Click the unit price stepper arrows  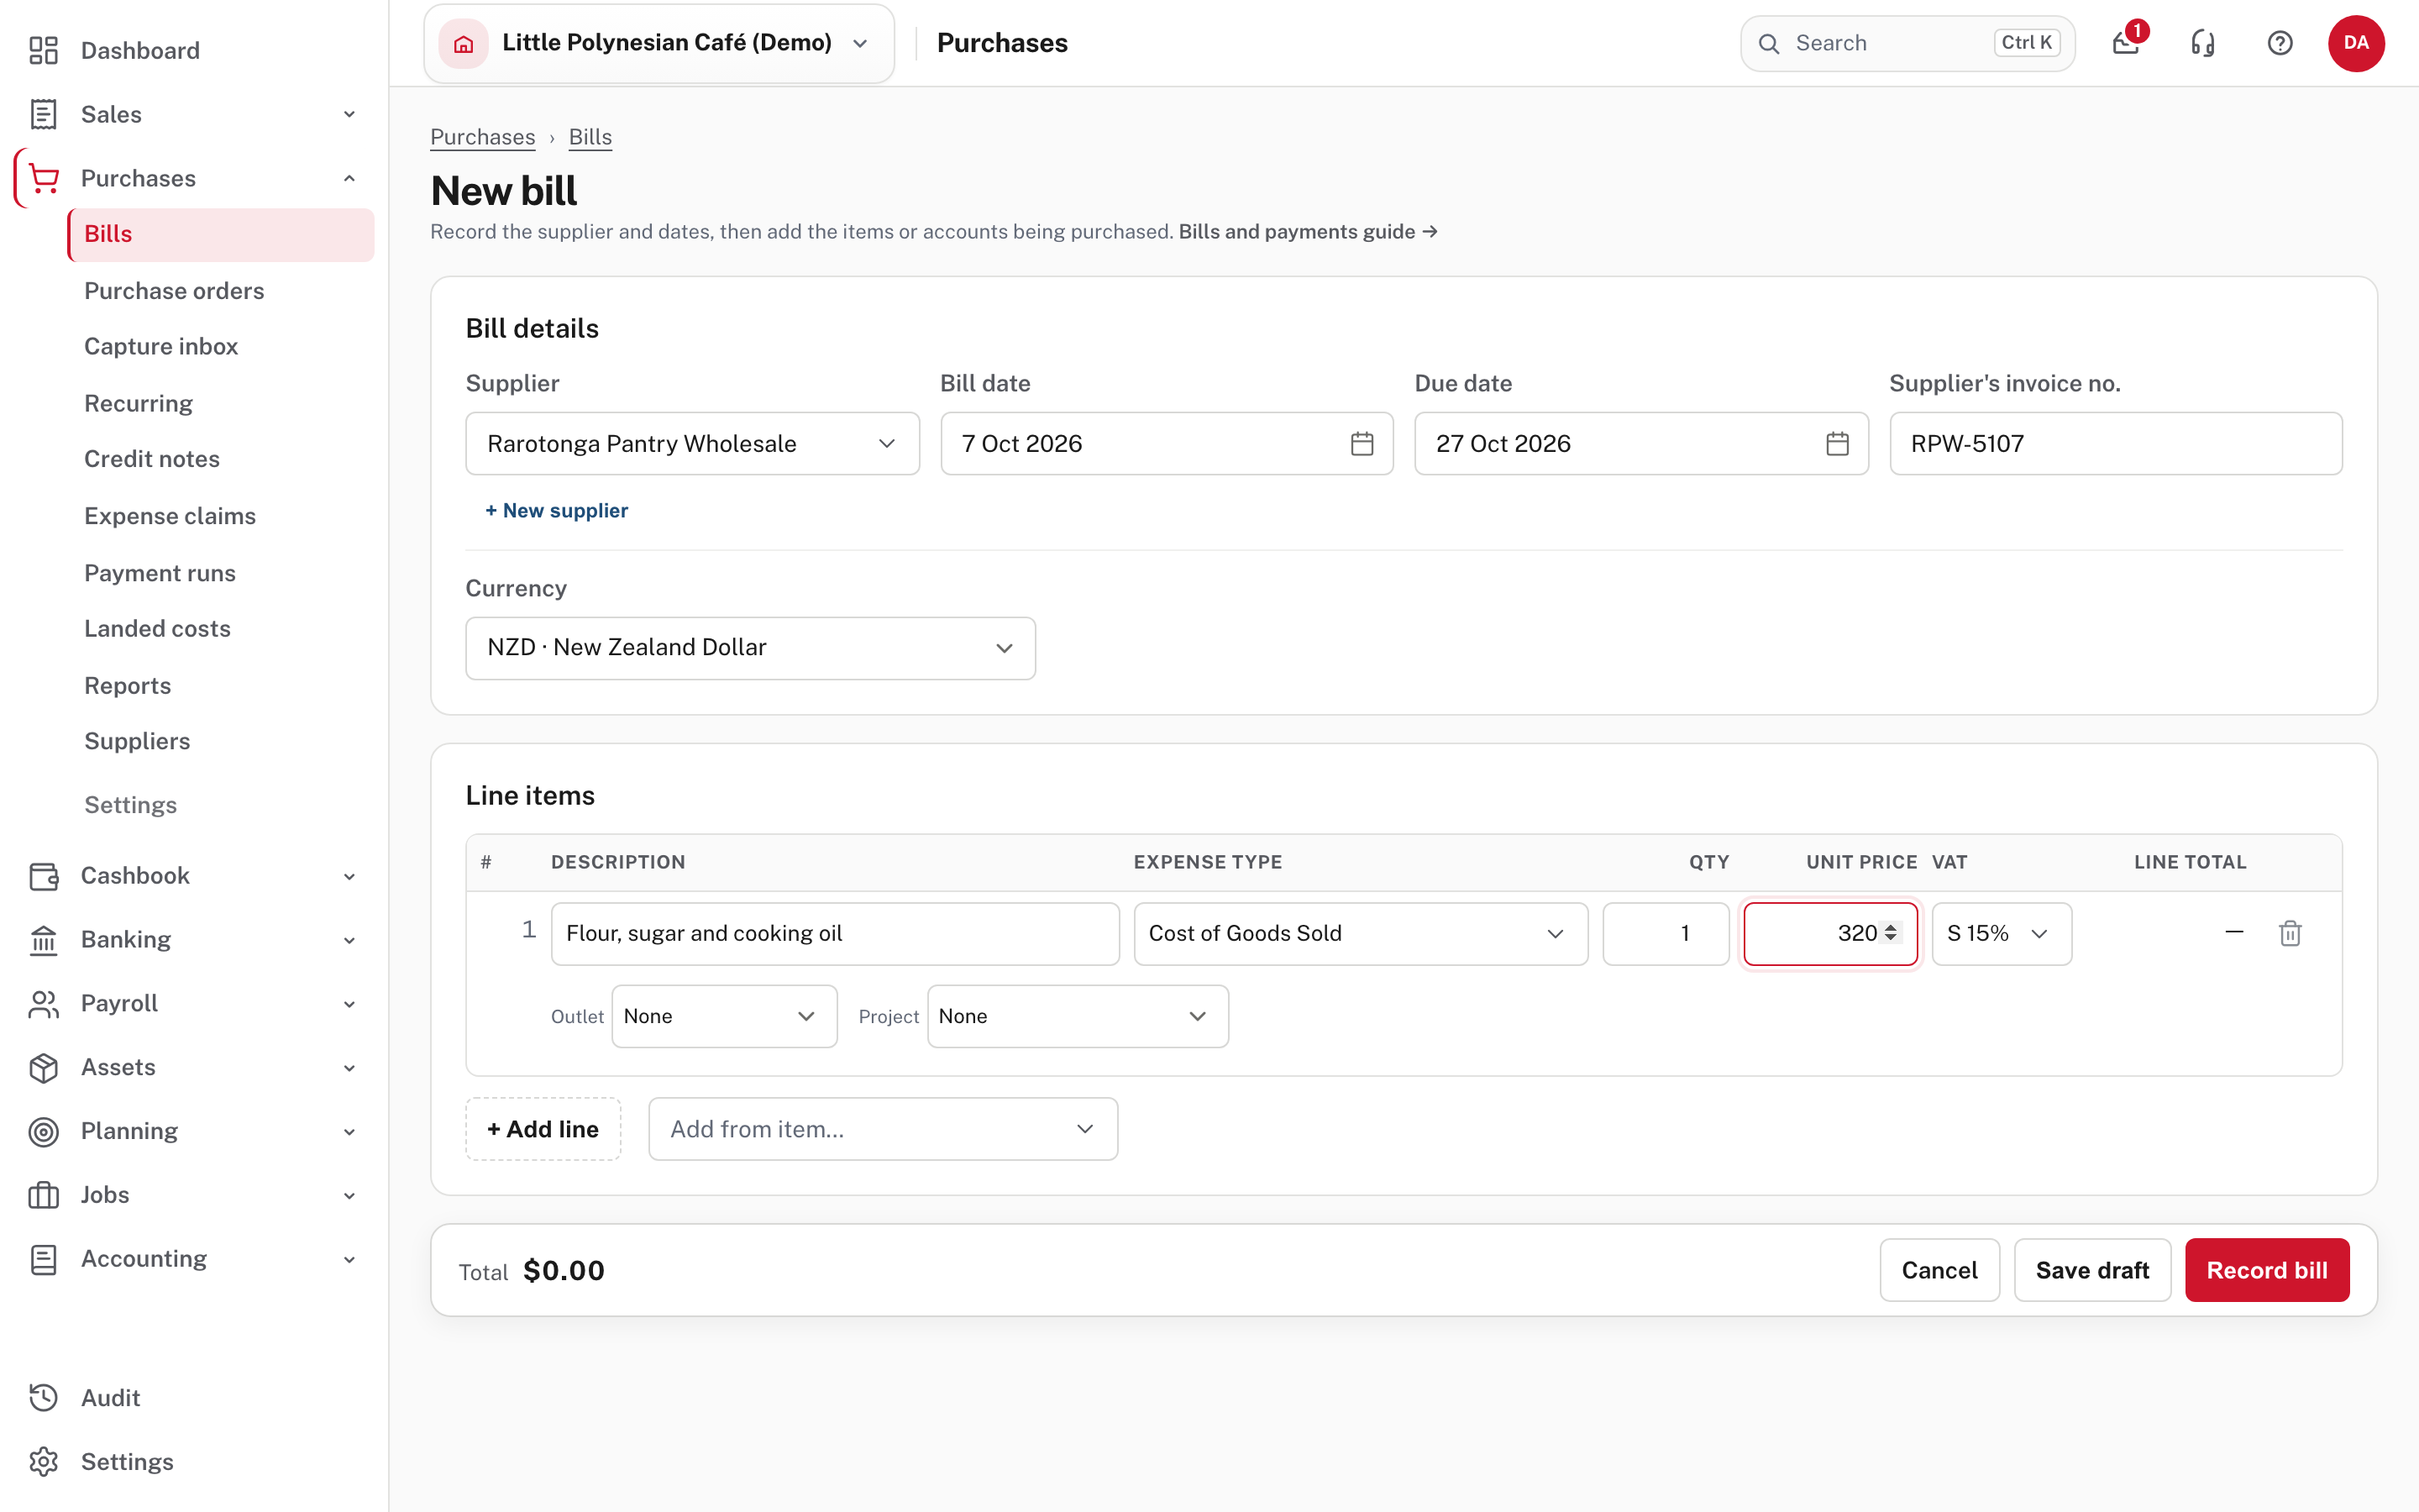(x=1890, y=933)
